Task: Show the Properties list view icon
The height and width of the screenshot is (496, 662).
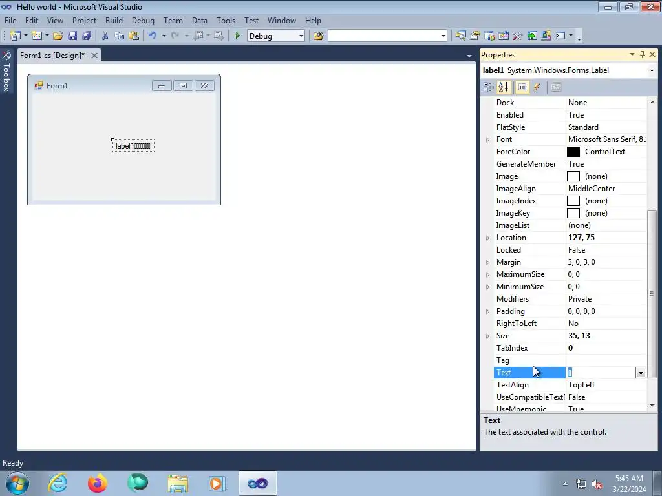Action: pyautogui.click(x=522, y=87)
